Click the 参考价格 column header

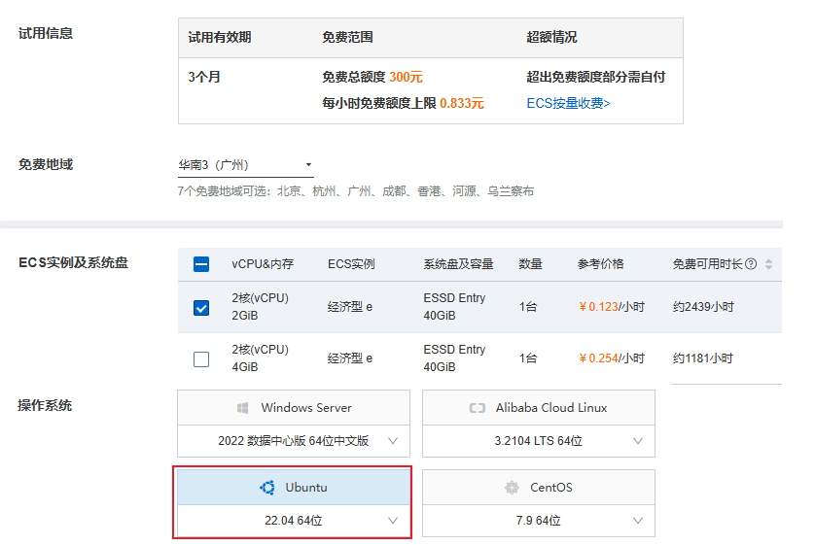click(600, 264)
